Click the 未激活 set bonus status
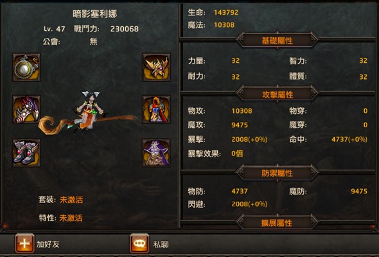 (x=71, y=200)
